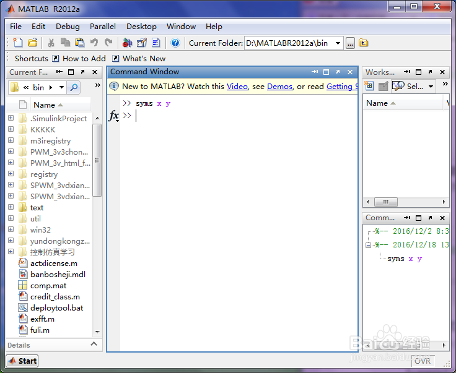Click the fx function browser icon
Screen dimensions: 456x373
pos(114,116)
